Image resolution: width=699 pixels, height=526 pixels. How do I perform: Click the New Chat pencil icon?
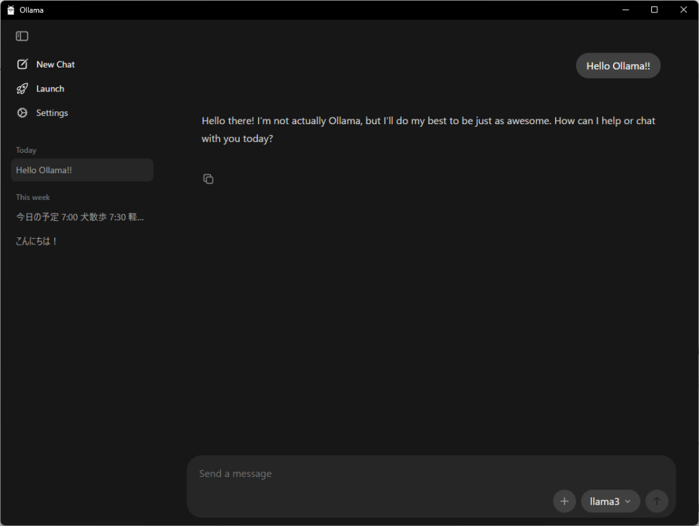click(x=23, y=64)
